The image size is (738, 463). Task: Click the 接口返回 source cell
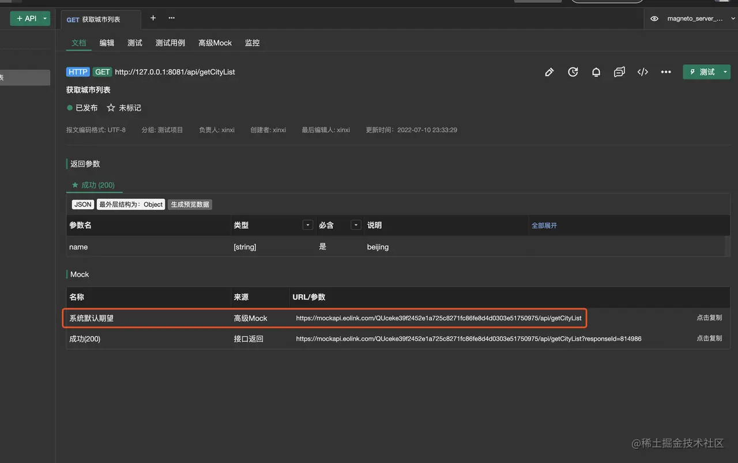pos(248,339)
